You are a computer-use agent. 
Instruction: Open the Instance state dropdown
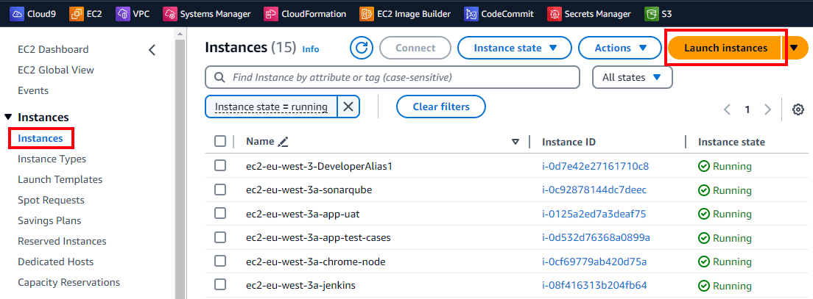click(514, 48)
